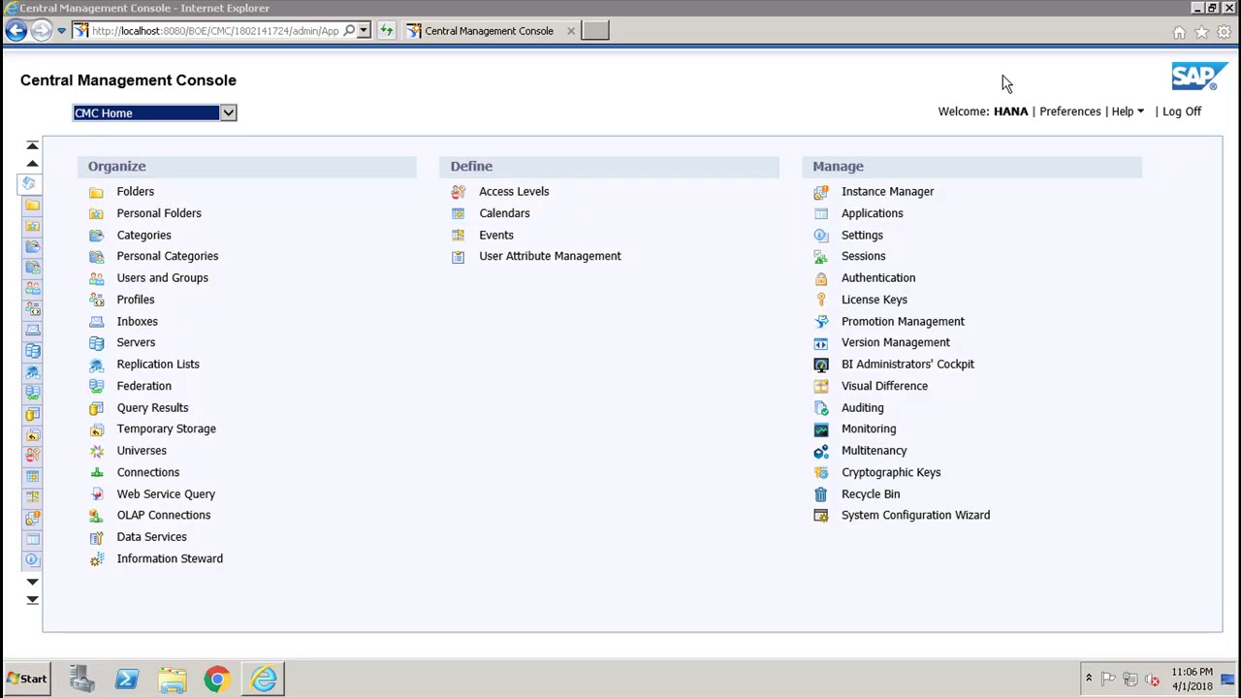
Task: Show hidden system tray icons
Action: (x=1088, y=679)
